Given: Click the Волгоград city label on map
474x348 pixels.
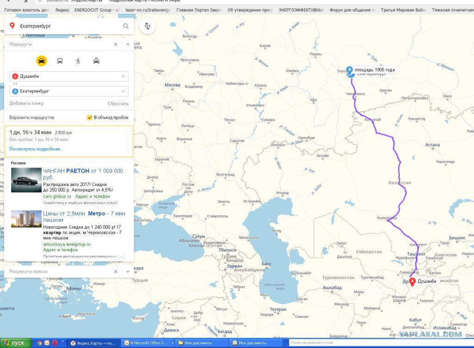Looking at the screenshot, I should (225, 174).
